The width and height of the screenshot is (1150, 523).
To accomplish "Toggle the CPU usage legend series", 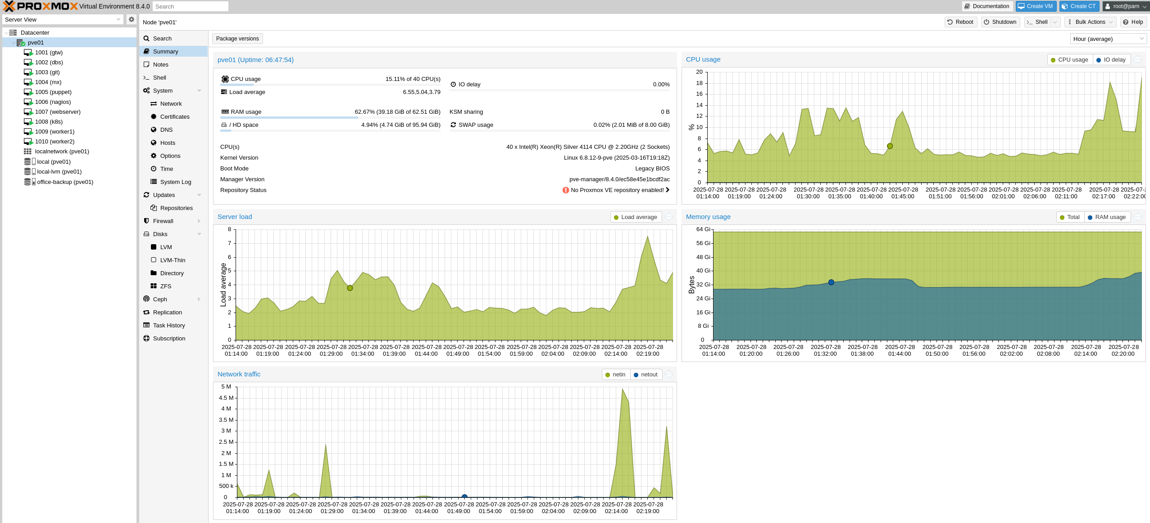I will 1069,60.
